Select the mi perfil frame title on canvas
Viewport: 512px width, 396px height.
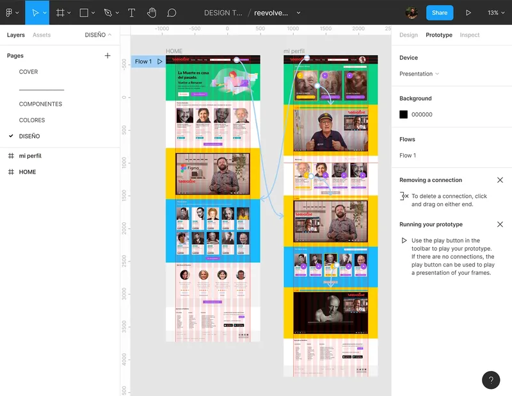click(294, 51)
